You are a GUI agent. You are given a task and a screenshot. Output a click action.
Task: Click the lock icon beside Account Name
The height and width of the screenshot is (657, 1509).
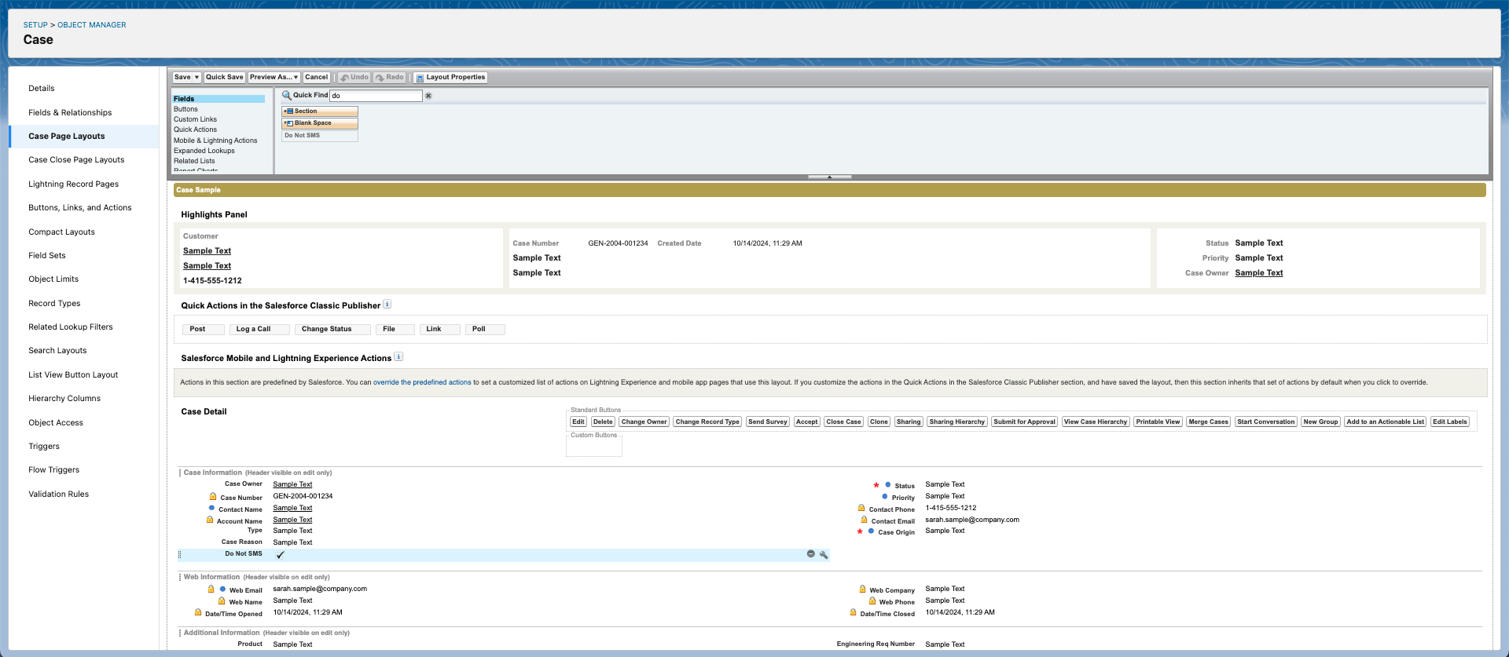coord(210,520)
